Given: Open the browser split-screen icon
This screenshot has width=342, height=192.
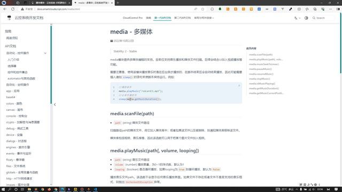Looking at the screenshot, I should [299, 9].
